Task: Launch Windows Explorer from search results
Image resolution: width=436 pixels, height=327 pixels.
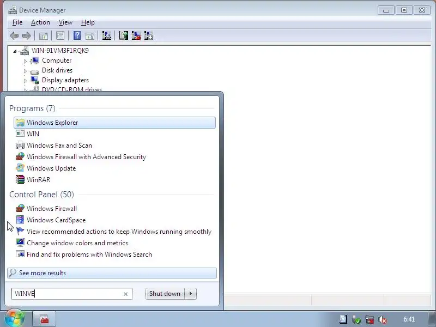Action: click(114, 123)
